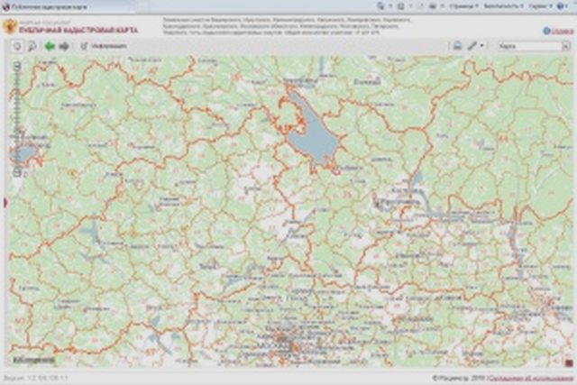
Task: Click the red square at map bottom-right corner
Action: click(569, 363)
